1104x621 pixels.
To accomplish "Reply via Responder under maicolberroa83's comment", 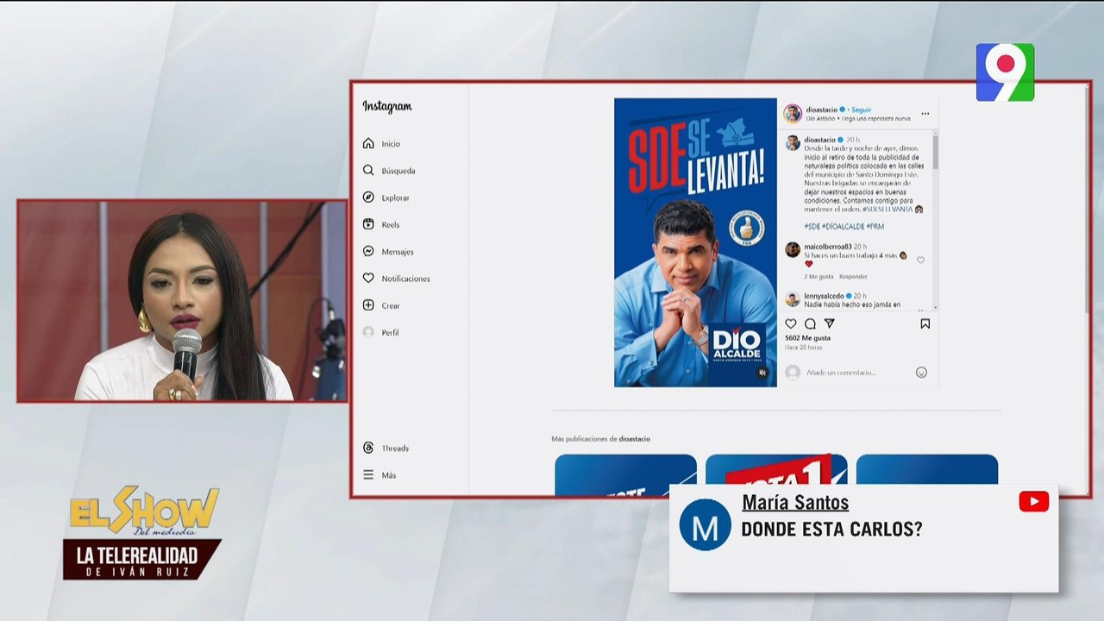I will pyautogui.click(x=853, y=276).
